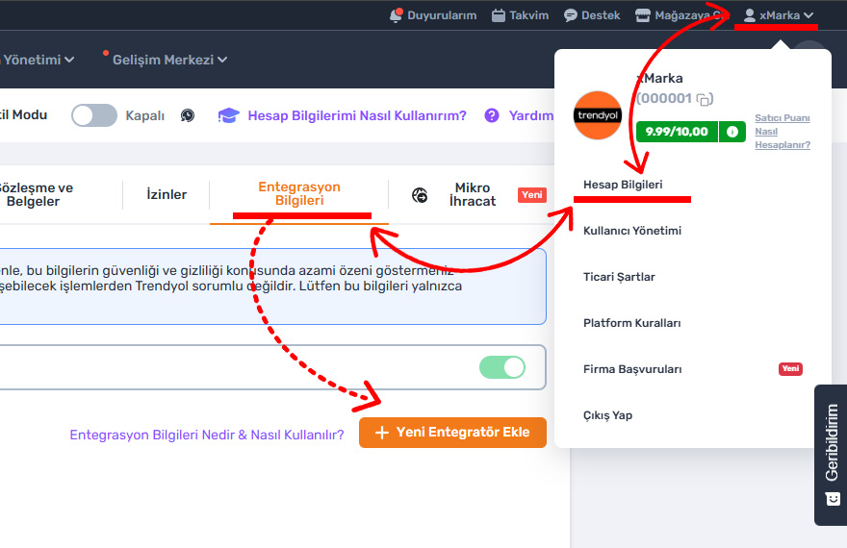Image resolution: width=847 pixels, height=548 pixels.
Task: Expand the Yönetimi dropdown menu
Action: (38, 60)
